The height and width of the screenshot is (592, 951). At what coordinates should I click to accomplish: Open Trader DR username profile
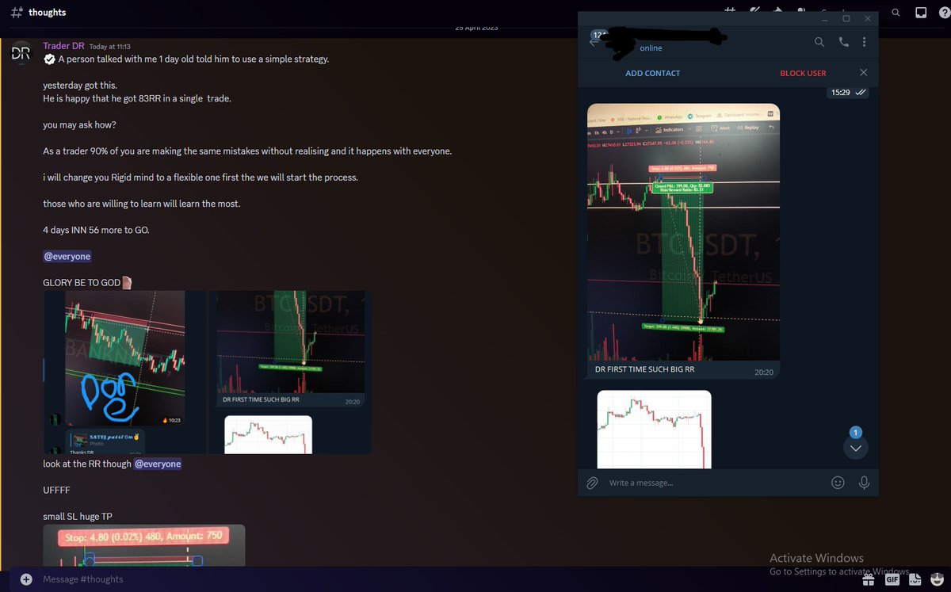63,46
